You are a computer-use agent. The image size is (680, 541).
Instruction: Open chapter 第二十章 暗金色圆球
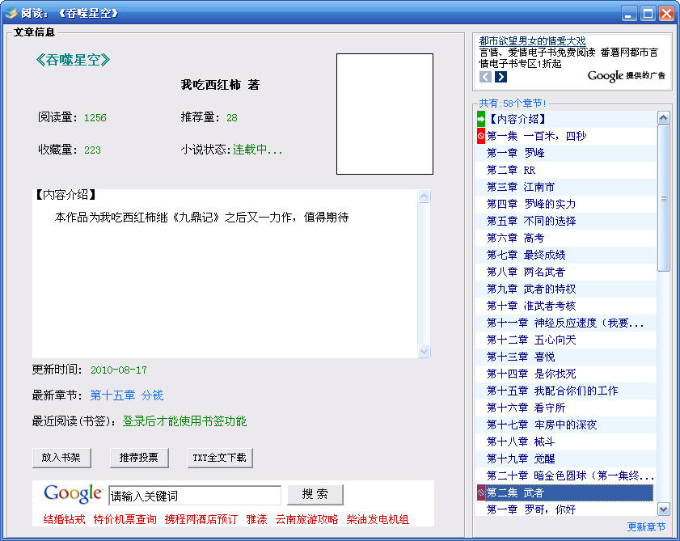pos(566,475)
